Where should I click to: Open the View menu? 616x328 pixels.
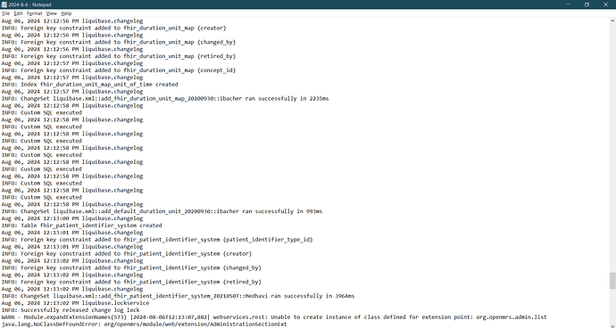52,13
